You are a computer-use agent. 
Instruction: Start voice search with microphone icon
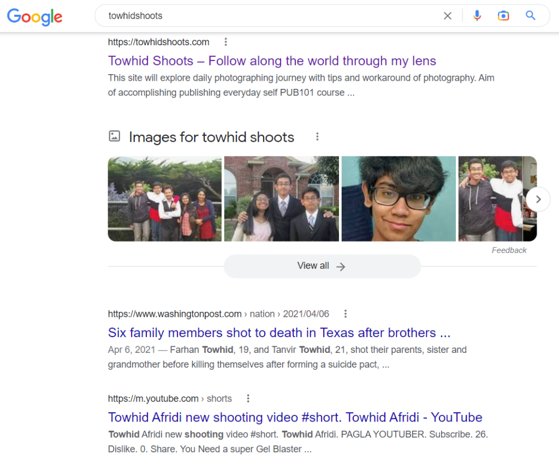coord(477,16)
